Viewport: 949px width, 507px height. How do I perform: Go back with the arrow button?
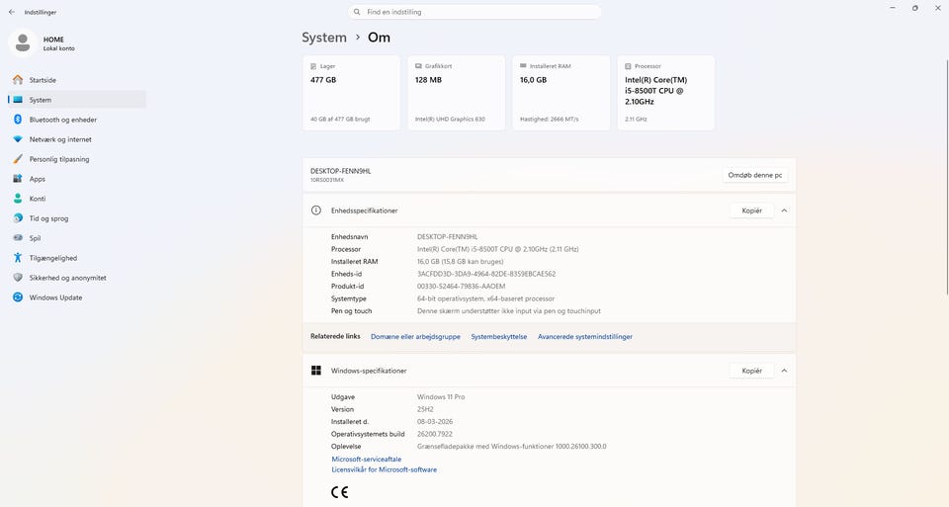[12, 12]
